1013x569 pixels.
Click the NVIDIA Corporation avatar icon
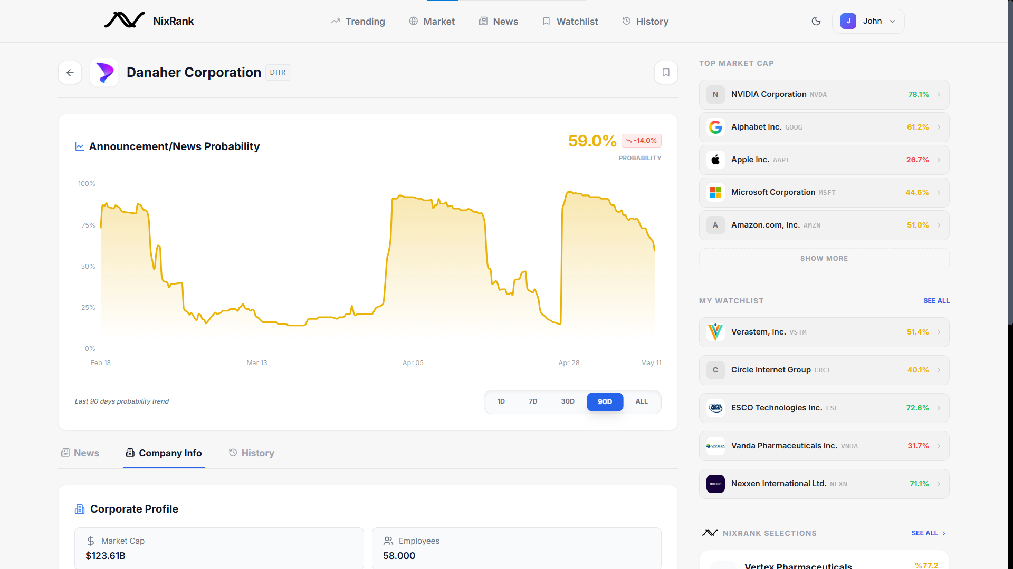pyautogui.click(x=715, y=94)
